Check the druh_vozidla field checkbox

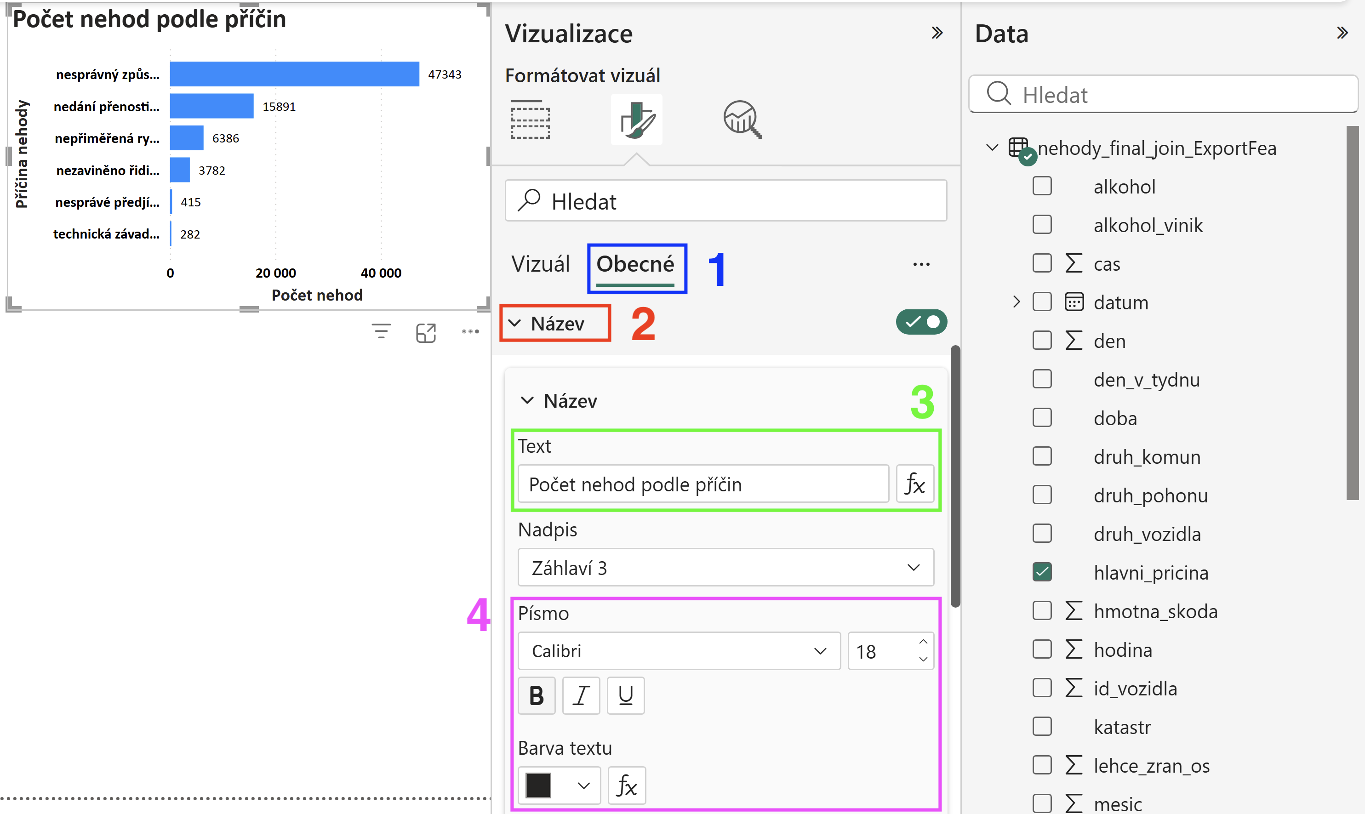[x=1042, y=533]
